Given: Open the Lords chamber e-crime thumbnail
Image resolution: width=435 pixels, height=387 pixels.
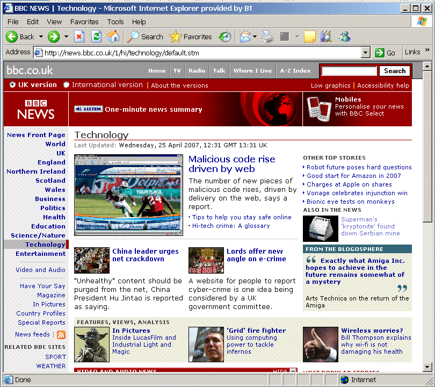Looking at the screenshot, I should pos(206,260).
